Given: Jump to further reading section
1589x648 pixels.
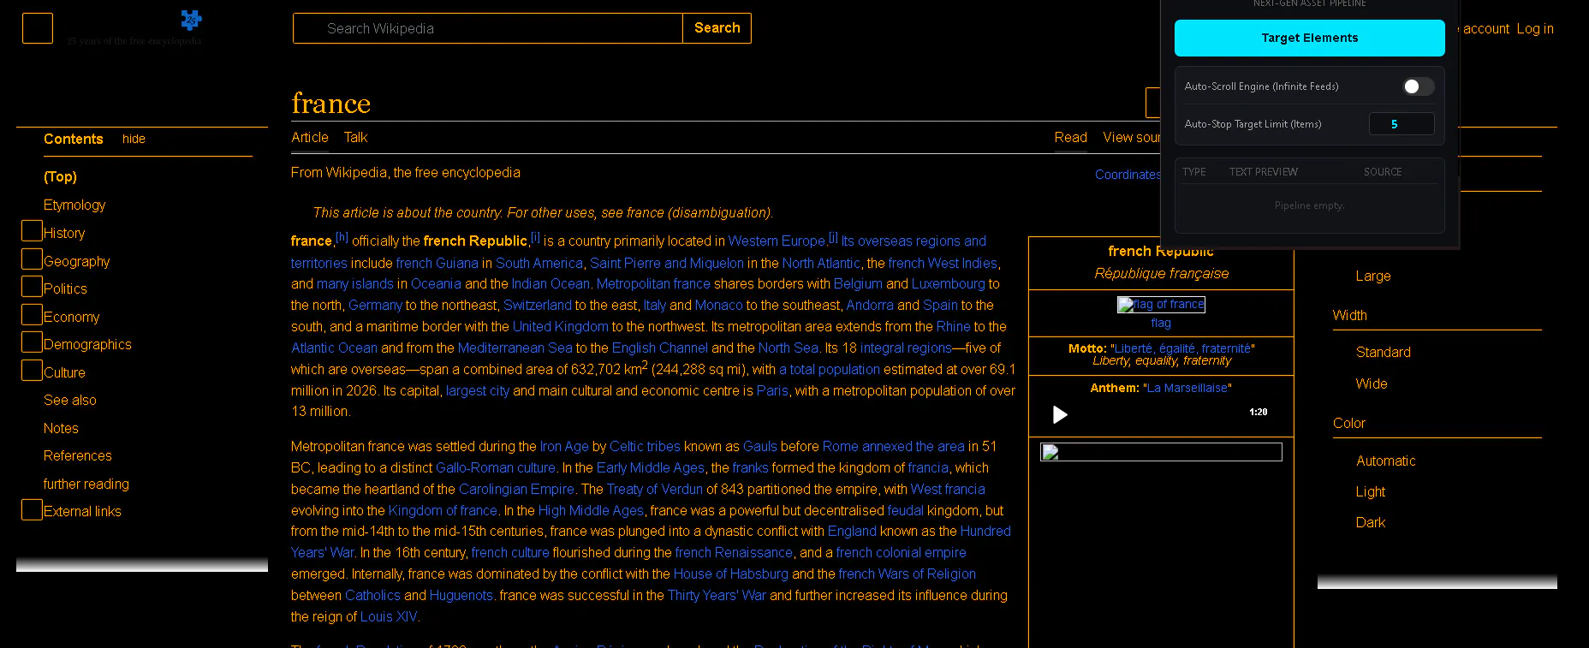Looking at the screenshot, I should click(x=86, y=484).
